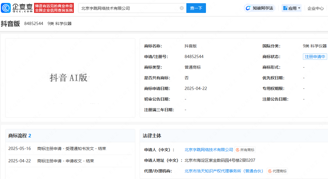Click the 法律主体 section heading
Screen dimensions: 328x179
tap(152, 136)
